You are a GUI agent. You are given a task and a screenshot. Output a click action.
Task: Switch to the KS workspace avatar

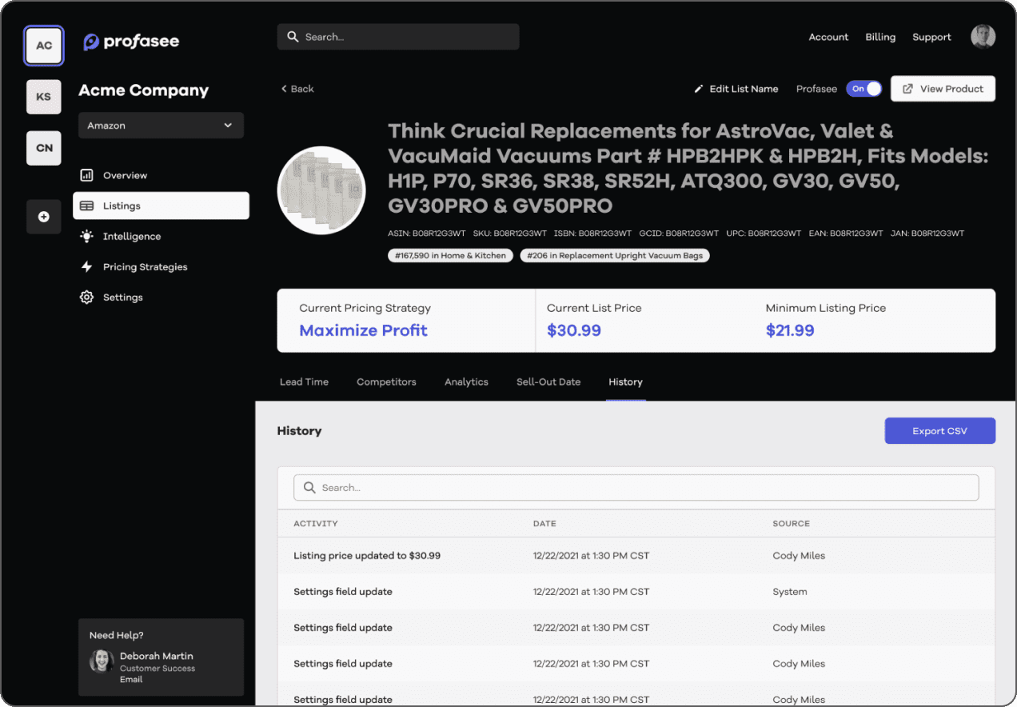click(44, 97)
